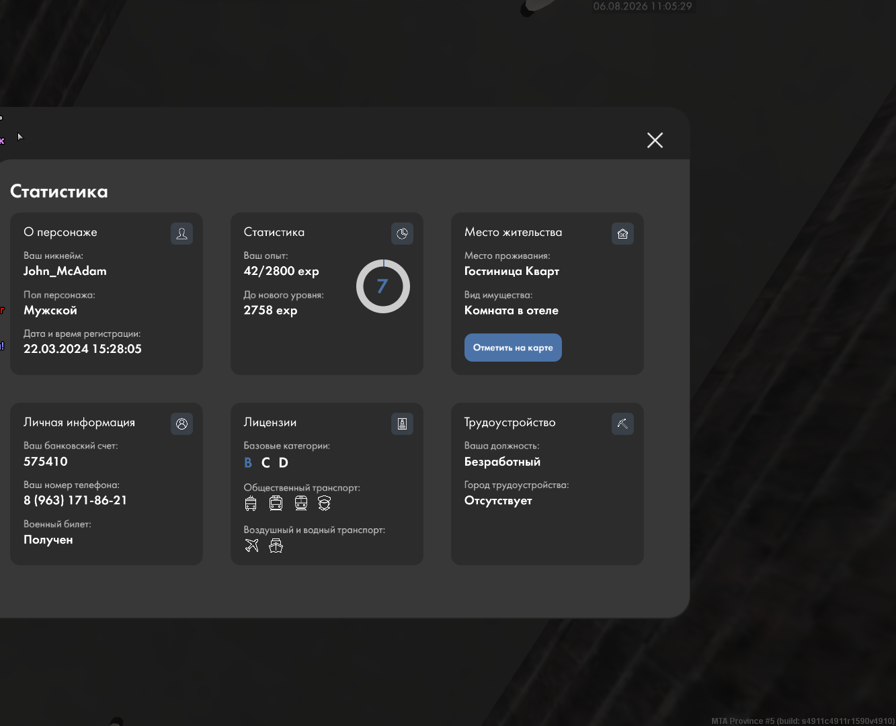The height and width of the screenshot is (726, 896).
Task: Click the 'О персонаже' card title
Action: pos(60,232)
